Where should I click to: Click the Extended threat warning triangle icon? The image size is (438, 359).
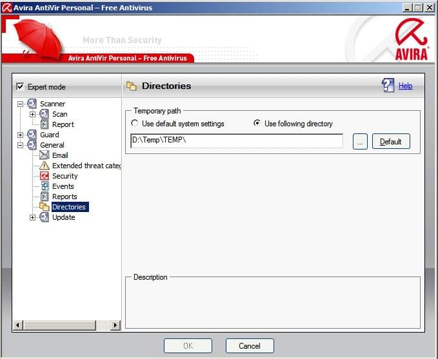pos(44,166)
